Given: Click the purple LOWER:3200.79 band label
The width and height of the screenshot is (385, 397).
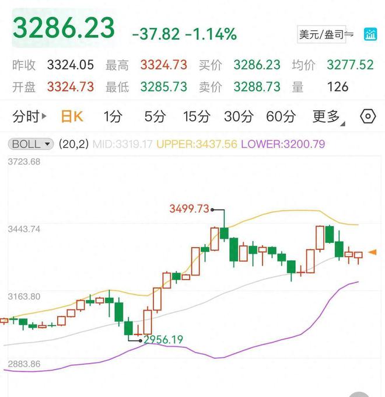Looking at the screenshot, I should [x=282, y=144].
